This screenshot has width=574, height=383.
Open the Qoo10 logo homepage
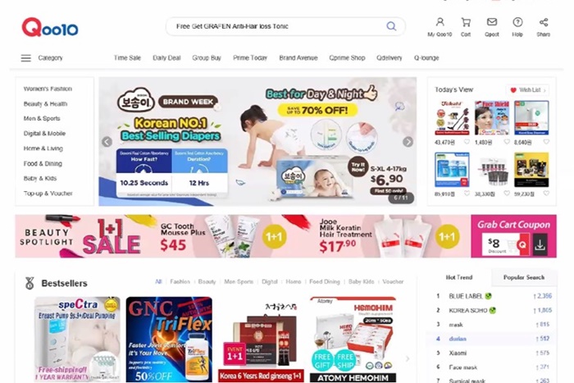click(50, 27)
